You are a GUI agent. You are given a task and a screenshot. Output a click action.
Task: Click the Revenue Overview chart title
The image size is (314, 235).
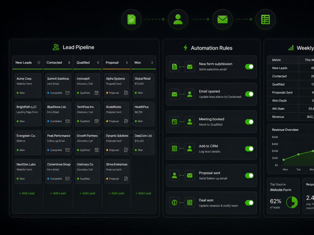click(x=285, y=130)
